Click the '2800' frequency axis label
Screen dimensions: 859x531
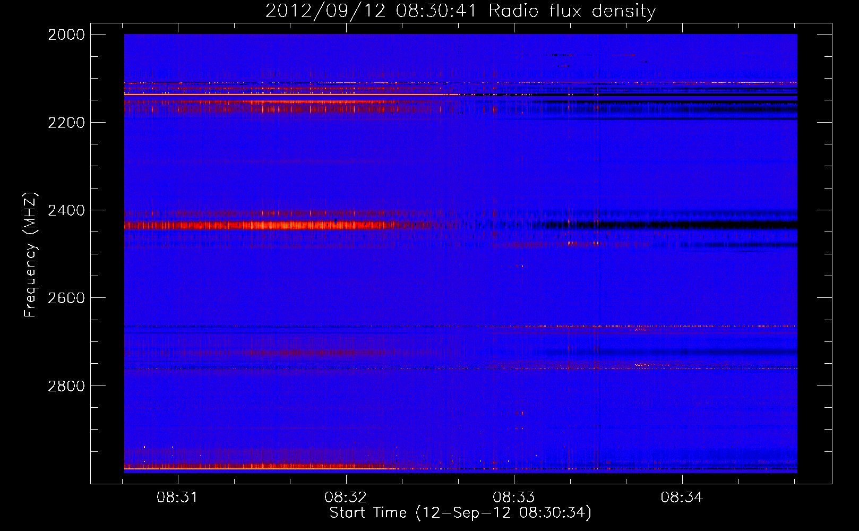click(66, 386)
